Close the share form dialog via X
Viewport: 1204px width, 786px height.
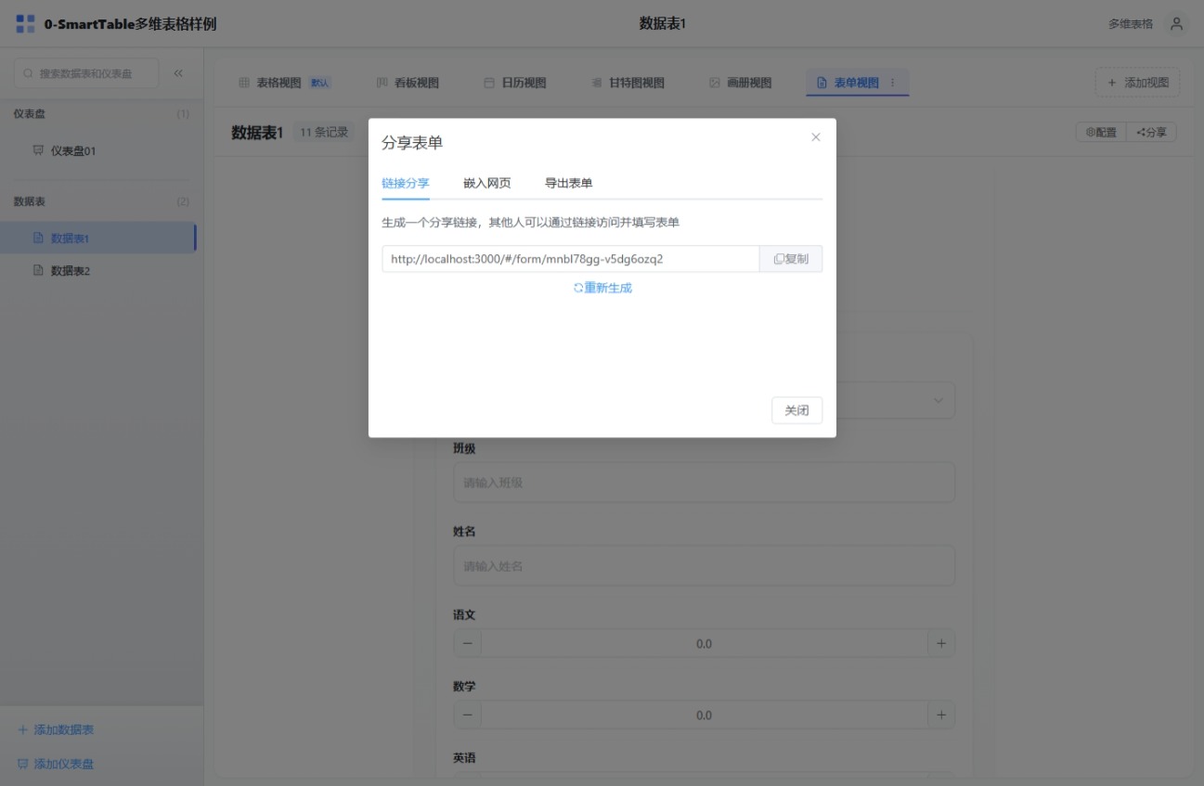tap(816, 137)
